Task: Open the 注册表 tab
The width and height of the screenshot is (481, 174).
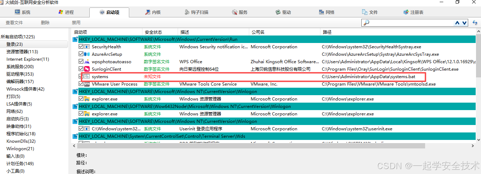Action: 413,12
